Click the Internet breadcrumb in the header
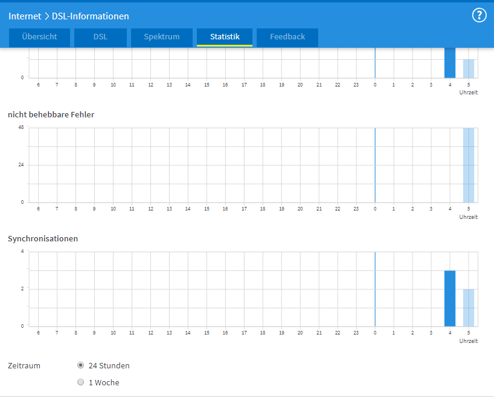 [25, 16]
